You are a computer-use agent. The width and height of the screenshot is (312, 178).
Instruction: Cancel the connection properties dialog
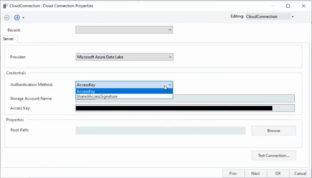click(300, 174)
